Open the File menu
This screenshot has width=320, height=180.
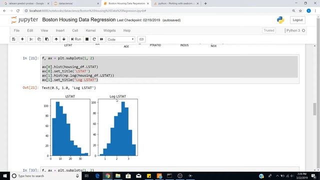click(x=16, y=30)
